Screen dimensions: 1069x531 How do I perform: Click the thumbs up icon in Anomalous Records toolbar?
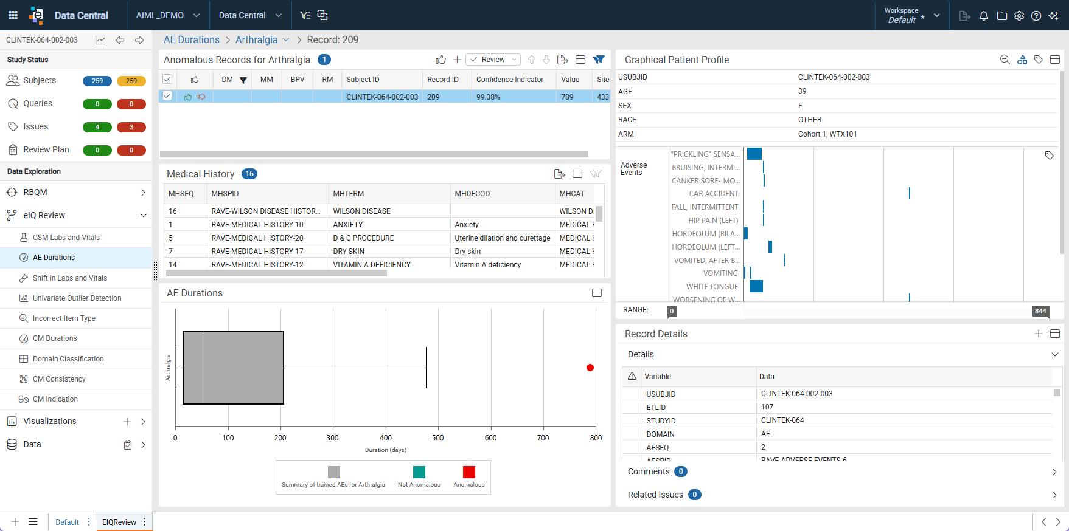tap(441, 60)
